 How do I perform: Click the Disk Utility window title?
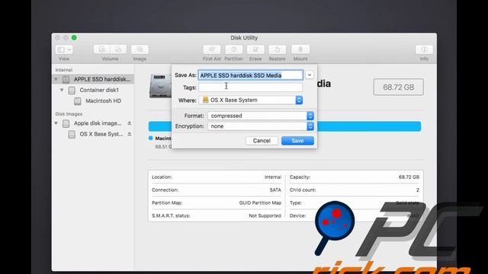point(244,37)
